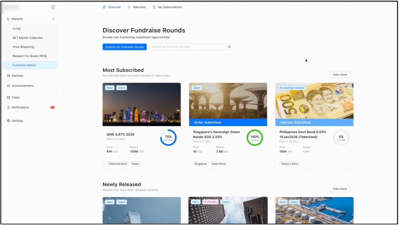The width and height of the screenshot is (399, 225).
Task: Open the My Subscriptions tab
Action: tap(170, 7)
